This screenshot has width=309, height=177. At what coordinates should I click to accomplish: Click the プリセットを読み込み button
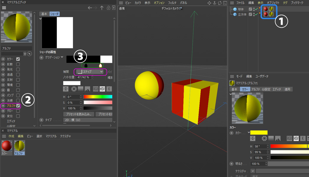click(x=79, y=114)
